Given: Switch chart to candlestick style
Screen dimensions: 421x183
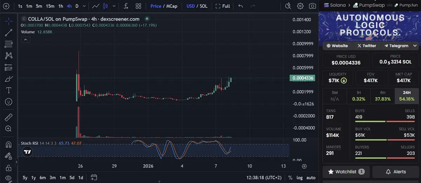Looking at the screenshot, I should [x=106, y=6].
